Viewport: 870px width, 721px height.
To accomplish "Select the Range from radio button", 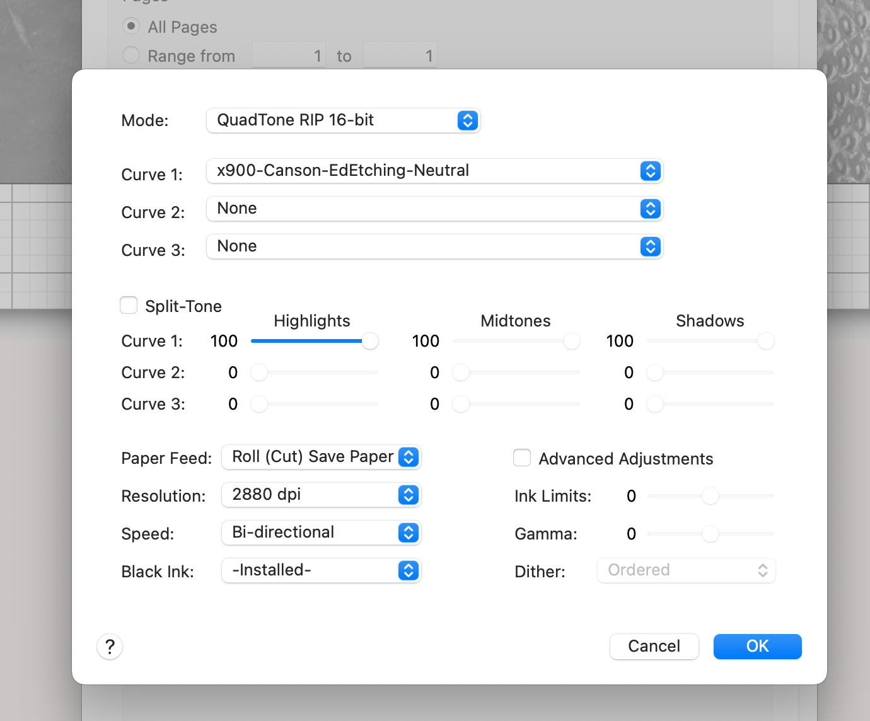I will coord(131,55).
